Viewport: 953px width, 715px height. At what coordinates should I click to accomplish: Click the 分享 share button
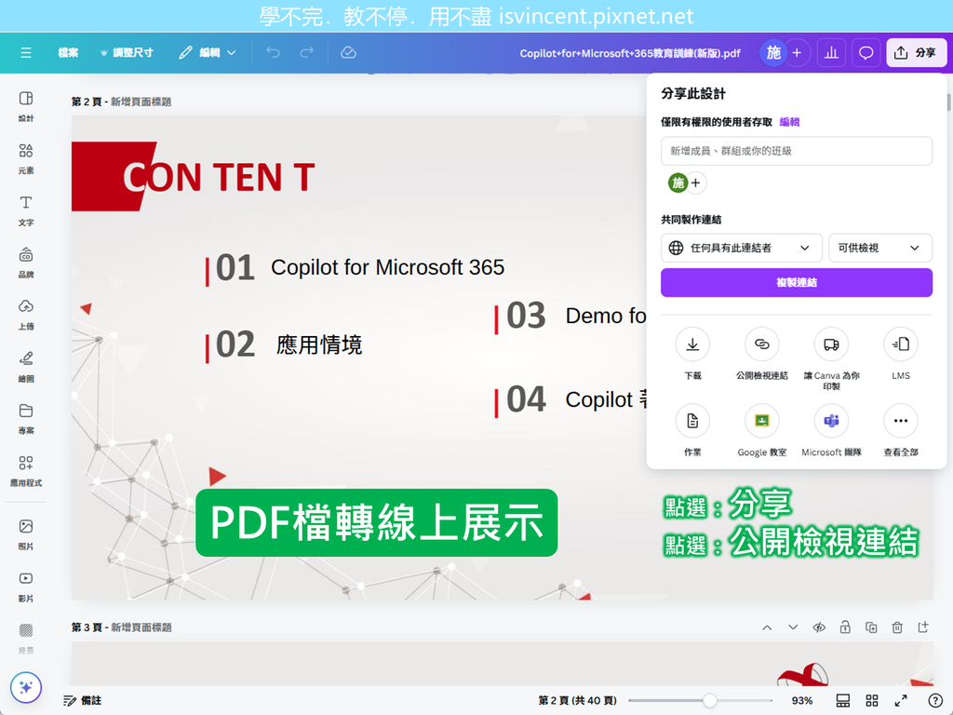(x=916, y=53)
